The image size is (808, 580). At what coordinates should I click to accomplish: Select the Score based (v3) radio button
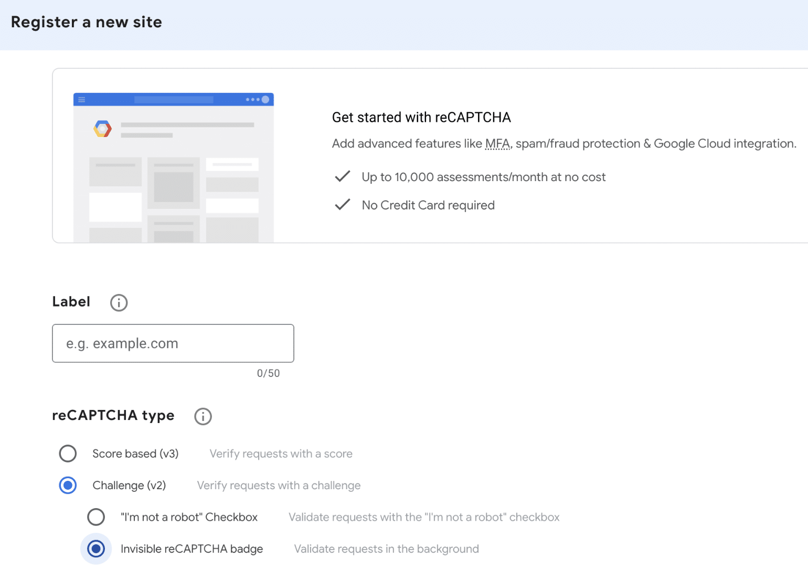click(x=68, y=454)
